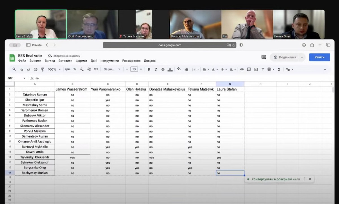Show Safari tab overview
This screenshot has width=339, height=204.
coord(328,45)
